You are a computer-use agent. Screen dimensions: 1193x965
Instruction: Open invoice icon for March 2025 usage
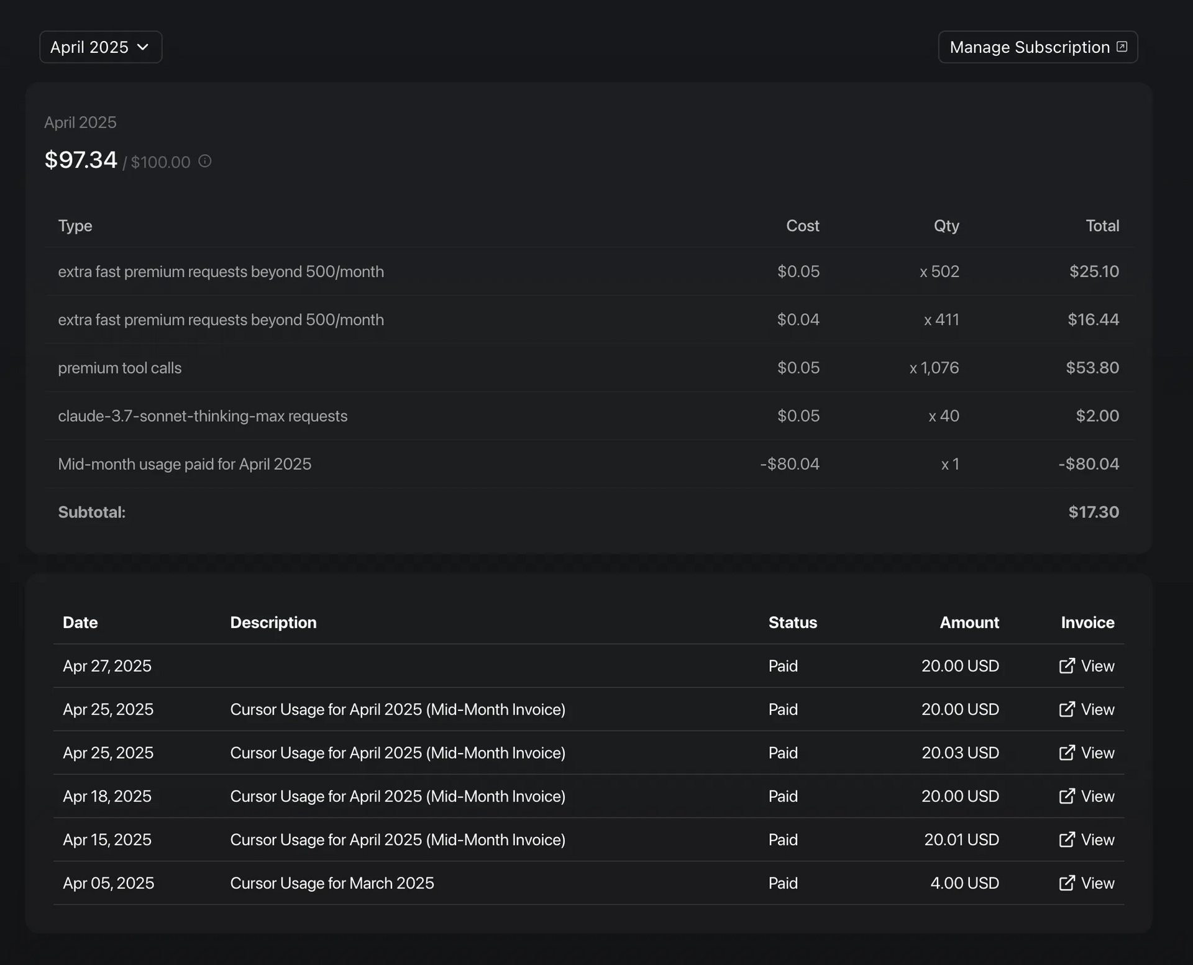[x=1066, y=884]
